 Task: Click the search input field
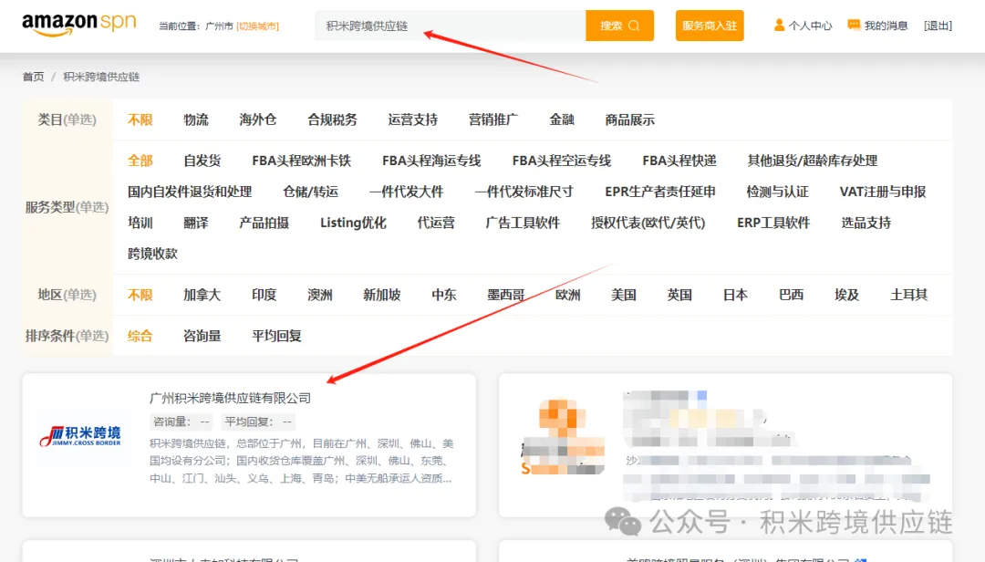(x=450, y=26)
